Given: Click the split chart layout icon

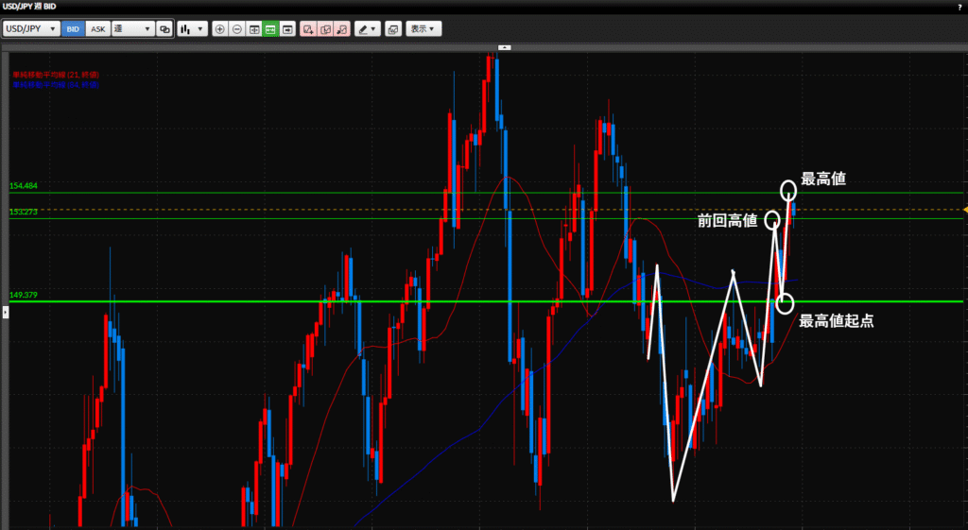Looking at the screenshot, I should [253, 29].
